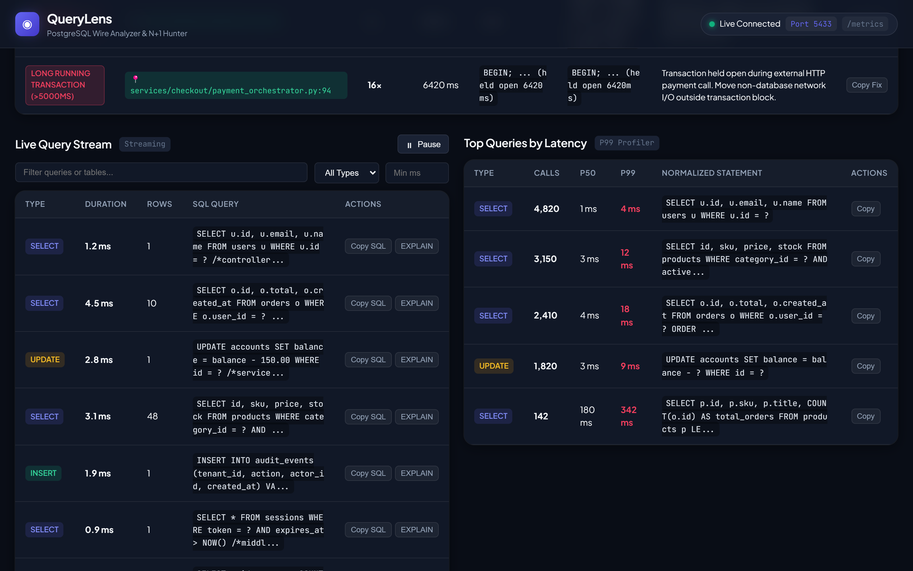Click the CALLS column header
This screenshot has height=571, width=913.
[546, 173]
